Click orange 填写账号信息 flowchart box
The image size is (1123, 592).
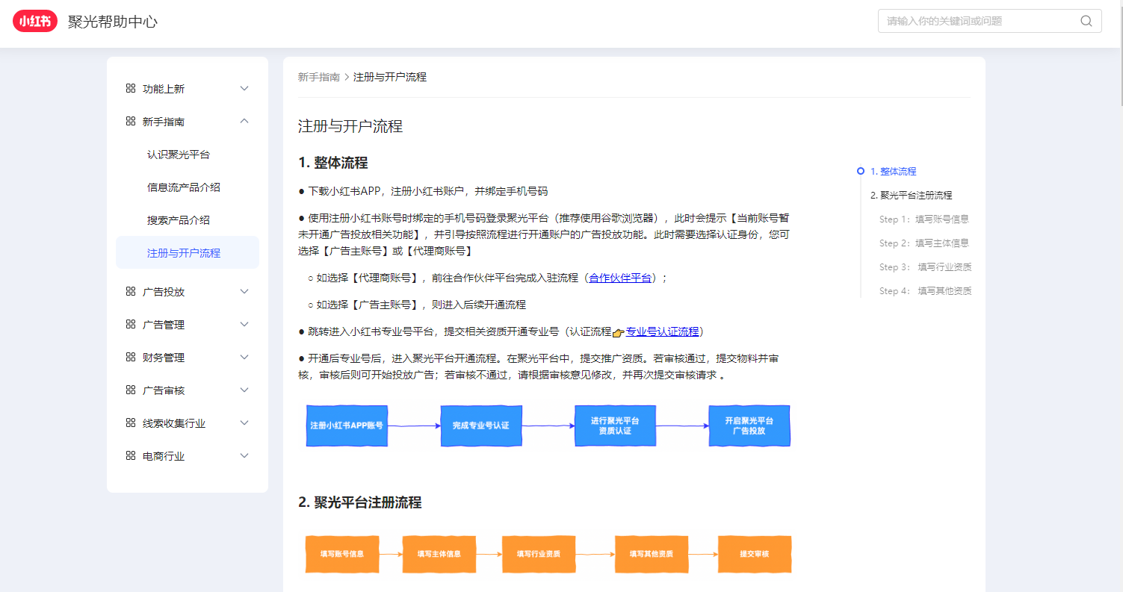[342, 554]
